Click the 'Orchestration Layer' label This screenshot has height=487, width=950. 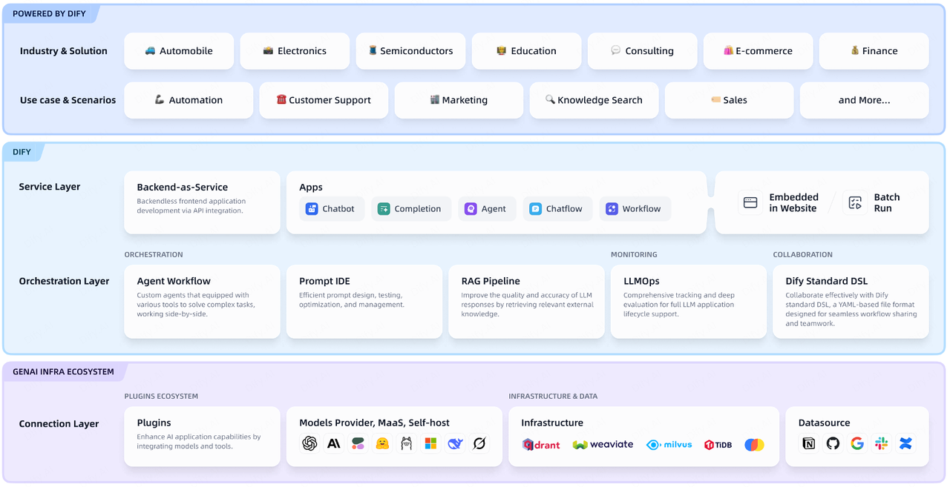point(64,282)
